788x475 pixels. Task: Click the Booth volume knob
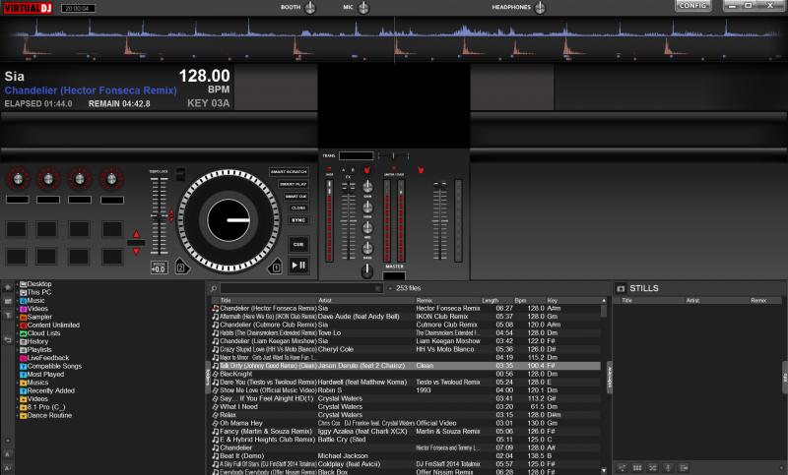[310, 8]
